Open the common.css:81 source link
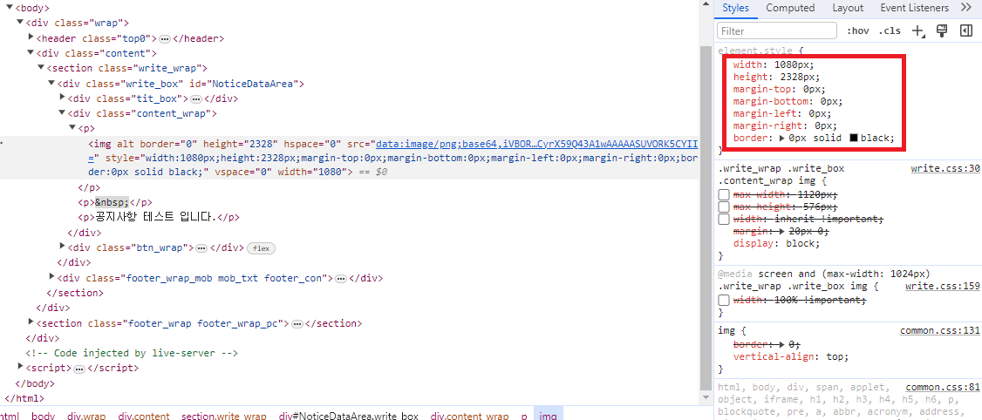982x420 pixels. pyautogui.click(x=943, y=388)
